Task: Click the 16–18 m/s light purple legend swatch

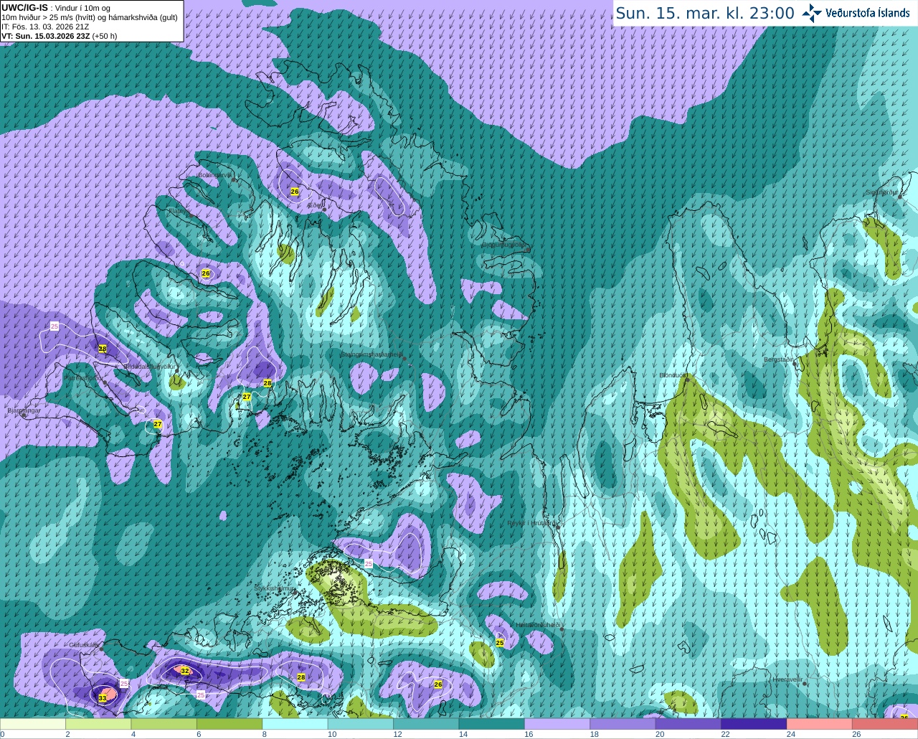Action: coord(557,724)
